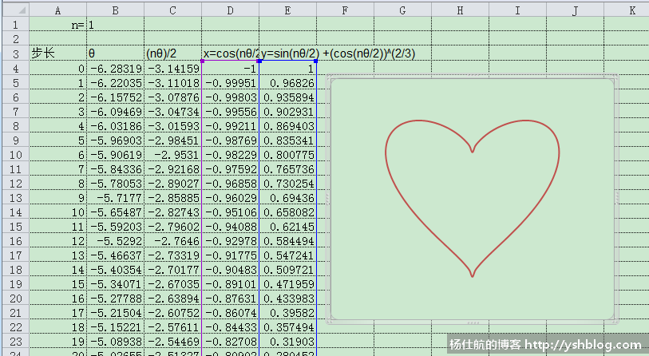Click cell with 'n=' label
This screenshot has width=649, height=356.
coord(58,25)
